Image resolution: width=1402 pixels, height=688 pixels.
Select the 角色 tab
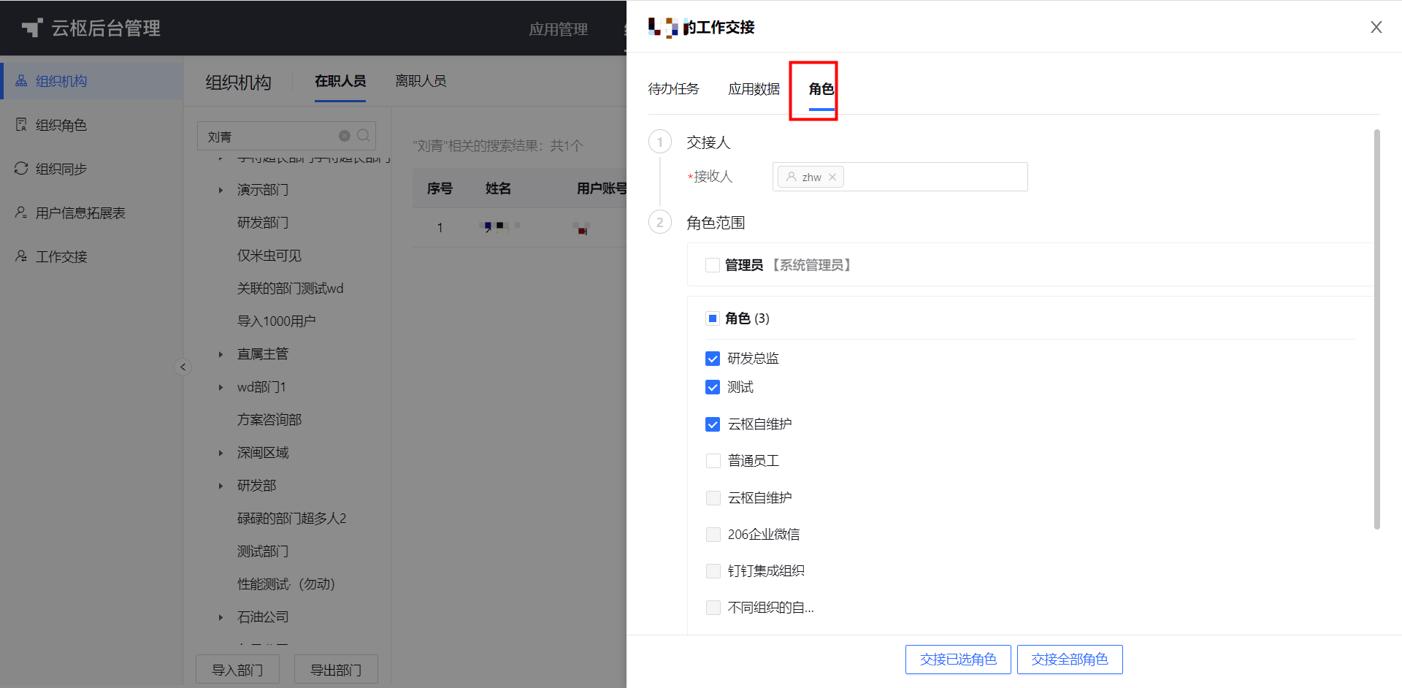[x=821, y=89]
